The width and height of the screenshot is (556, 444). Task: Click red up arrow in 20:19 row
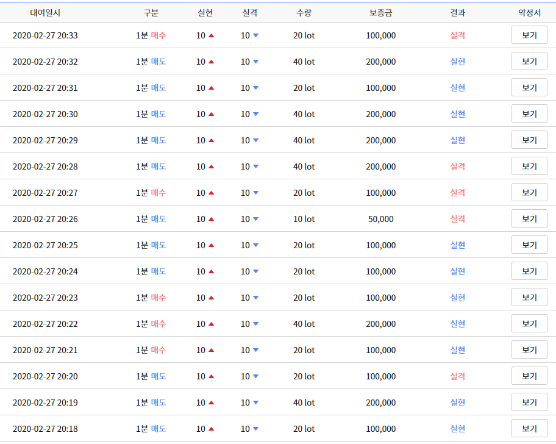click(212, 403)
